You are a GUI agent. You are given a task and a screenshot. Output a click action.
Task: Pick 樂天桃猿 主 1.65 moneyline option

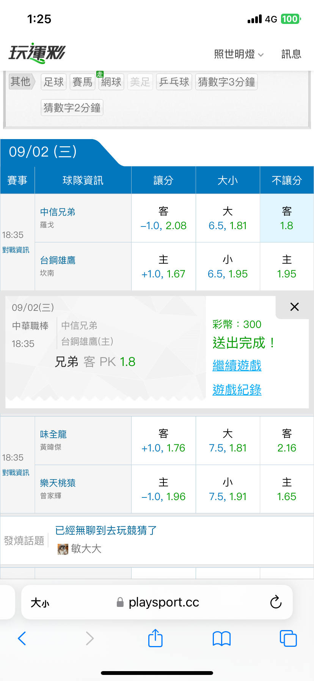click(287, 489)
